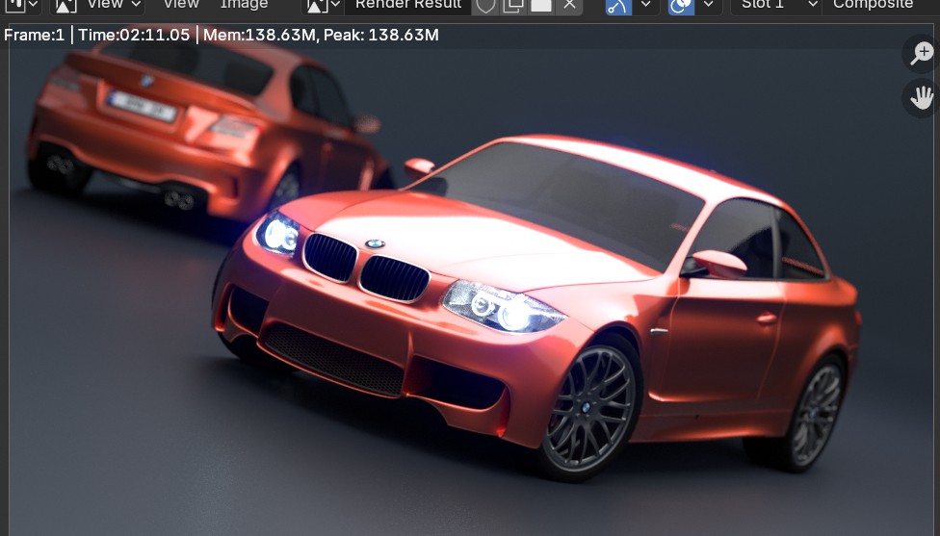Open the Image menu

pyautogui.click(x=244, y=6)
